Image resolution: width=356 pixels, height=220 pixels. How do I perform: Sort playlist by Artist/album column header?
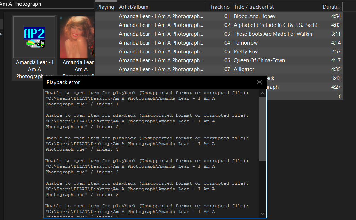(161, 7)
